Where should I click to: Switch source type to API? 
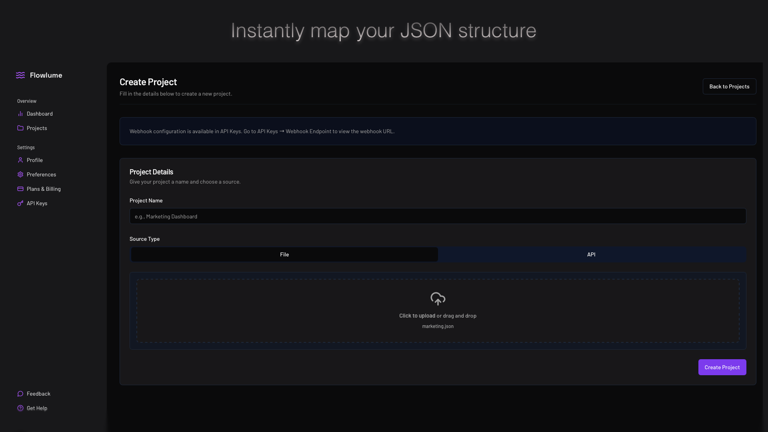(591, 254)
